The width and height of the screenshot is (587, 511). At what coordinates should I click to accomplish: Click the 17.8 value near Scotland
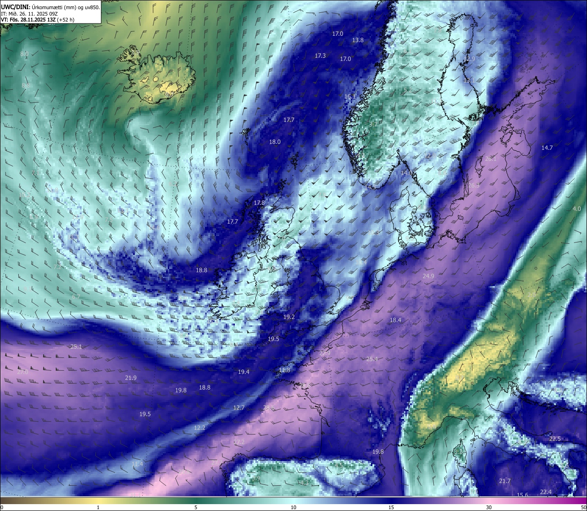tap(259, 203)
